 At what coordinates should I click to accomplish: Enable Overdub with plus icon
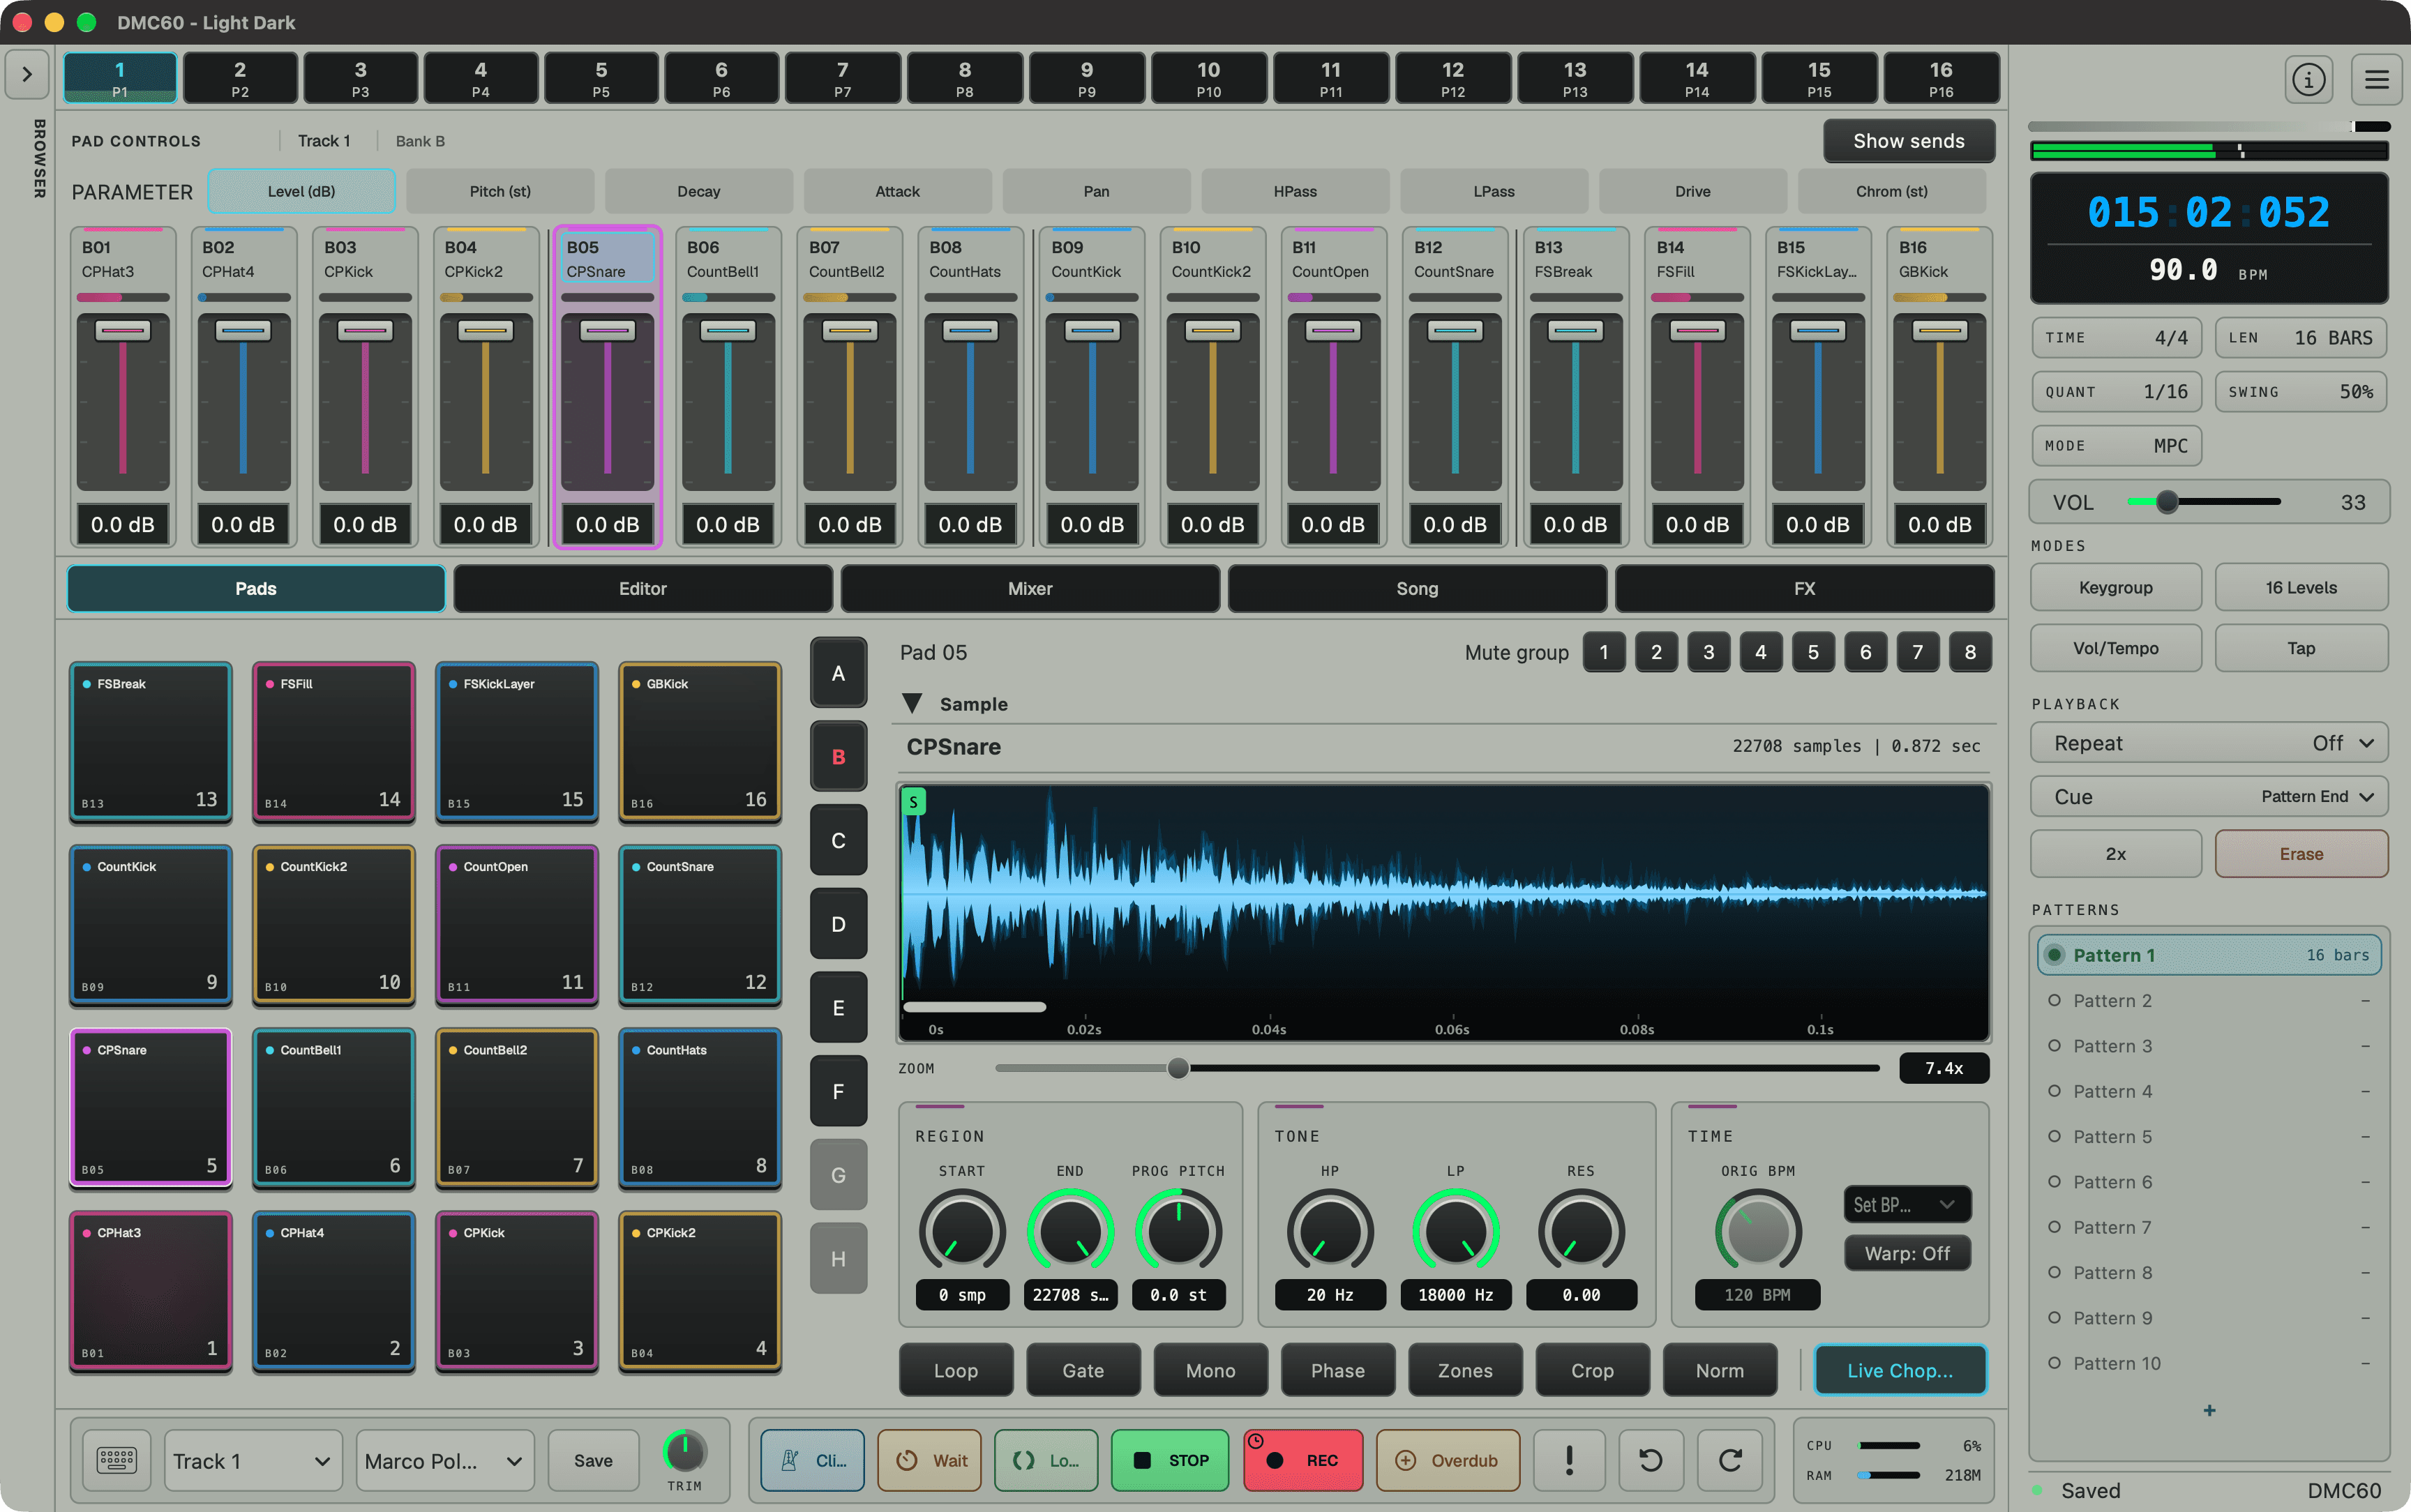point(1448,1460)
